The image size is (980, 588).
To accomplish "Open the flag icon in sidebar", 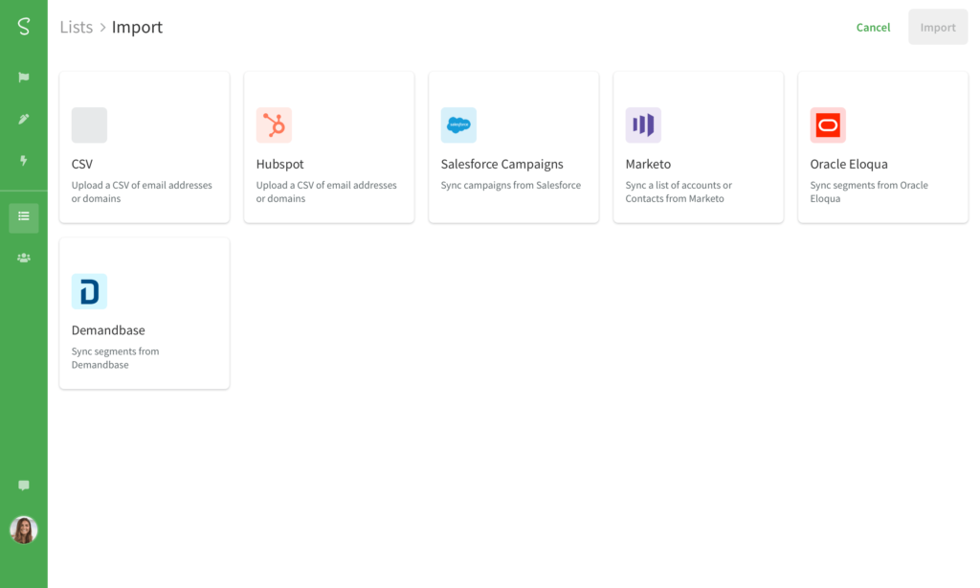I will (24, 77).
